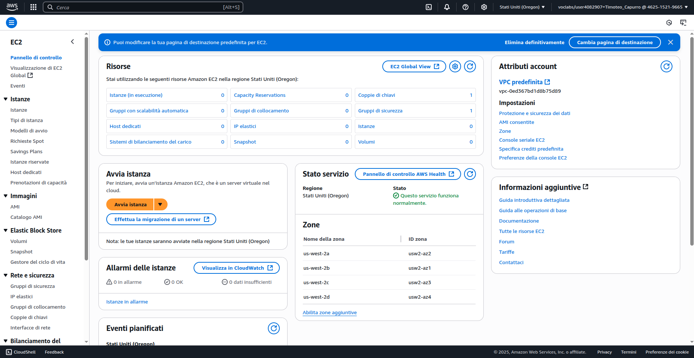
Task: Open external link icon beside Informazioni aggiuntive
Action: coord(586,187)
